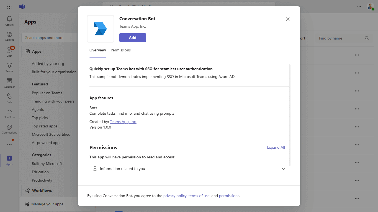This screenshot has width=378, height=212.
Task: Open your profile avatar
Action: pos(371,6)
